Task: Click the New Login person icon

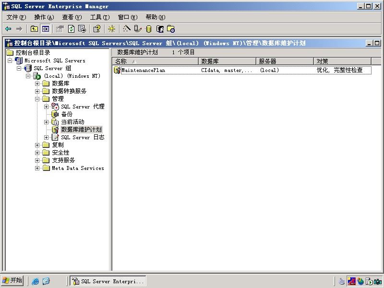Action: coord(160,29)
